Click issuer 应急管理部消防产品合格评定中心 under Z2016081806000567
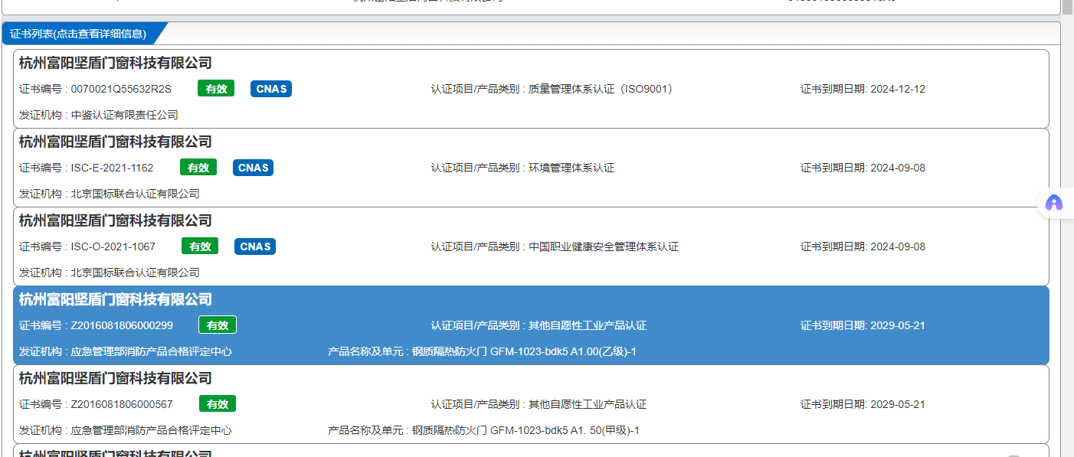 point(152,430)
